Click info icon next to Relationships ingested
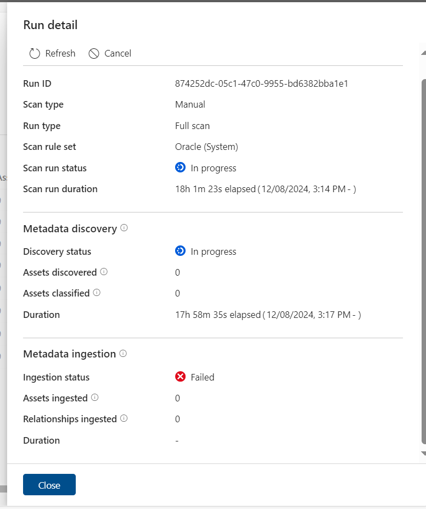The width and height of the screenshot is (426, 509). (124, 418)
